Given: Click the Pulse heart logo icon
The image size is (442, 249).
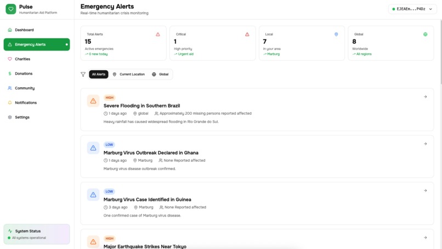Looking at the screenshot, I should [11, 9].
